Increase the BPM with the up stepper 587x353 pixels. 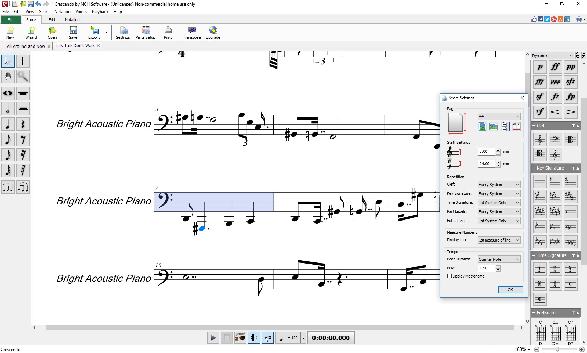[499, 267]
